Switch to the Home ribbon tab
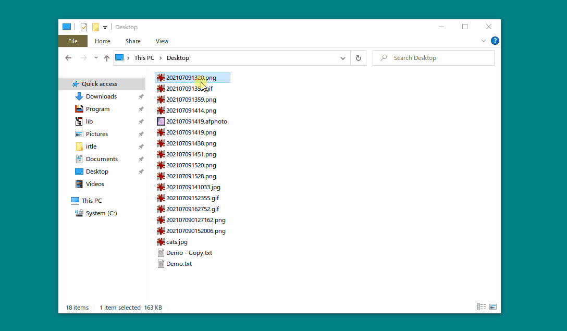This screenshot has width=567, height=331. (x=102, y=41)
